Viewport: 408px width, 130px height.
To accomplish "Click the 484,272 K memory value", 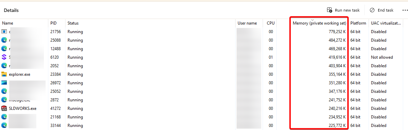I will (x=337, y=40).
